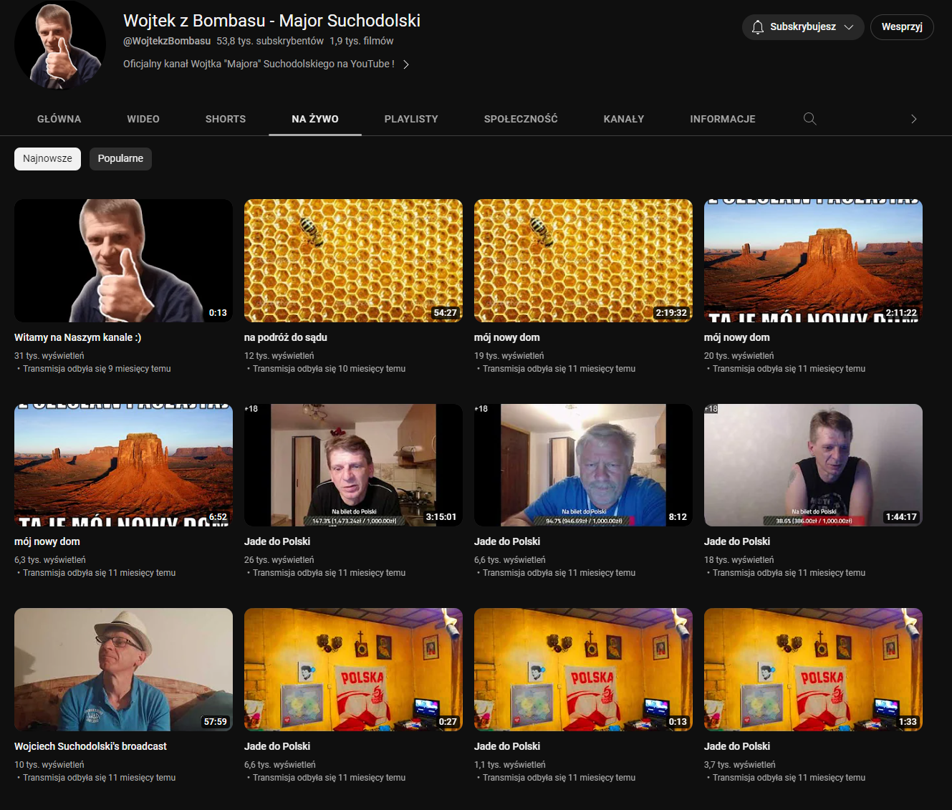This screenshot has width=952, height=810.
Task: Open the PLAYLISTY tab
Action: pos(411,119)
